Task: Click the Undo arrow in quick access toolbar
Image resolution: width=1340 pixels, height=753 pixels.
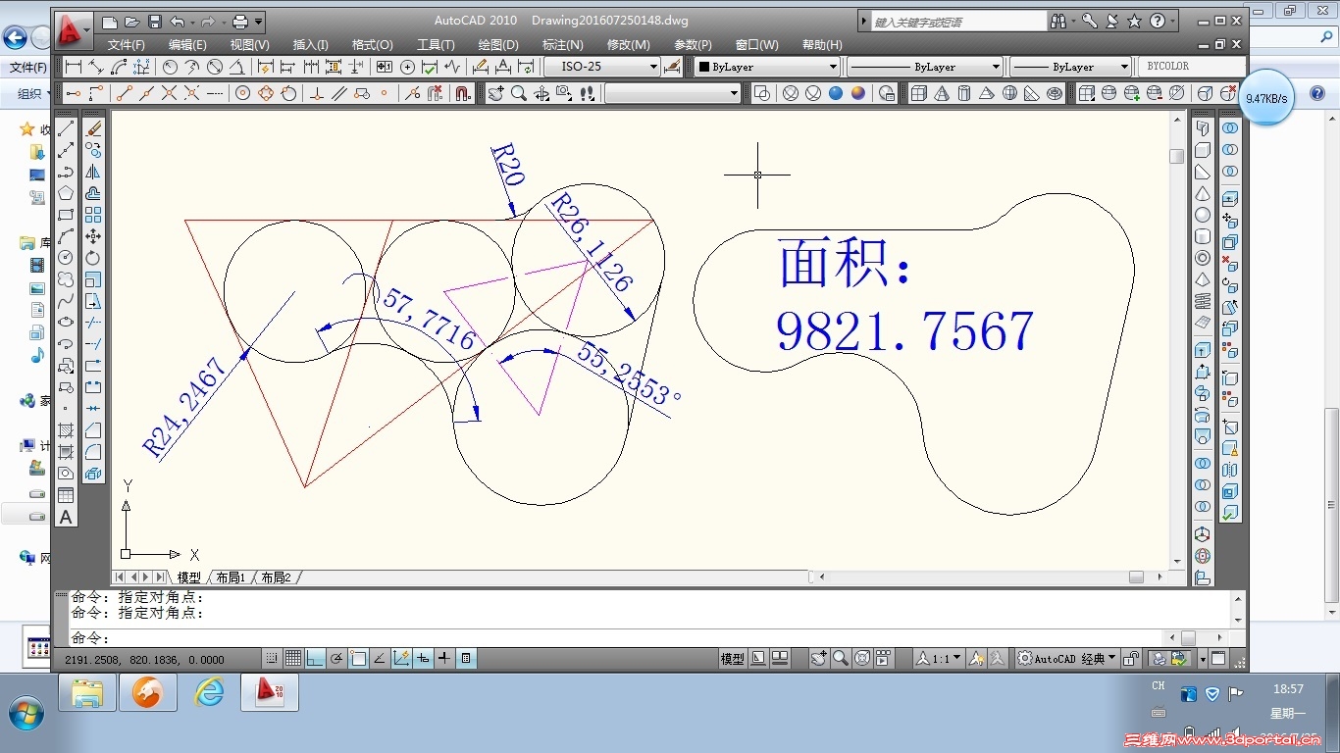Action: pos(177,22)
